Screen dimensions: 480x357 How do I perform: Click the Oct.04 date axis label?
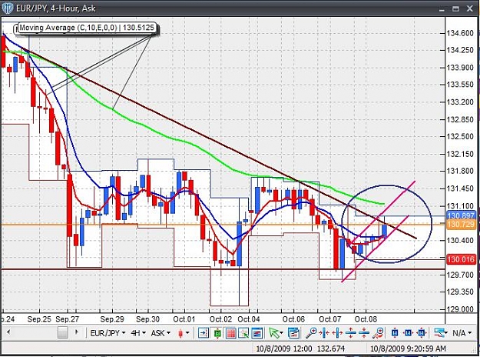pyautogui.click(x=249, y=319)
